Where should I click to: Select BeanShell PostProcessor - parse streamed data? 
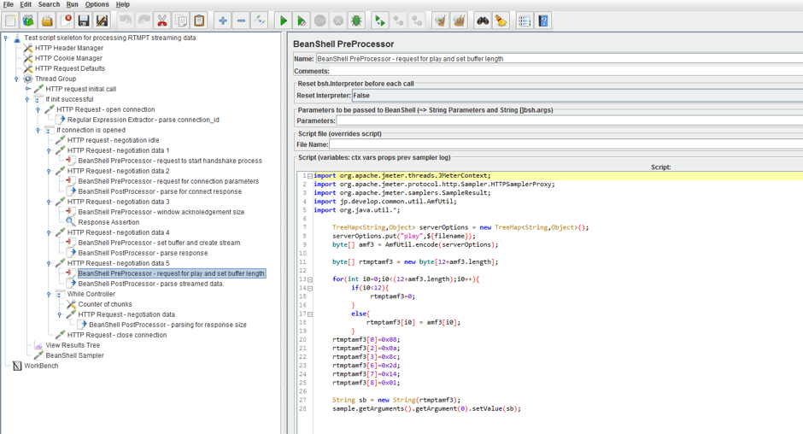pyautogui.click(x=151, y=284)
